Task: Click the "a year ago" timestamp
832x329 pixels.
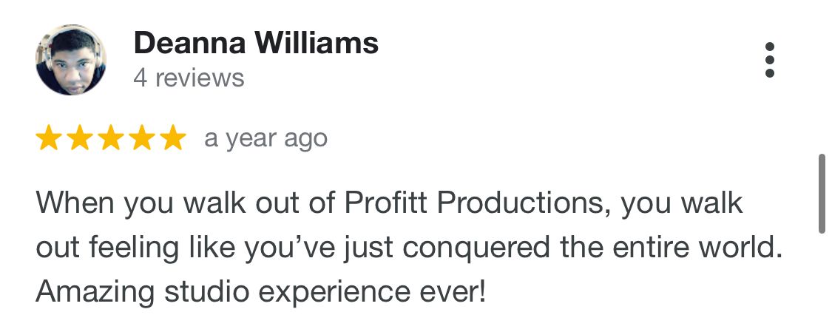Action: (x=266, y=138)
